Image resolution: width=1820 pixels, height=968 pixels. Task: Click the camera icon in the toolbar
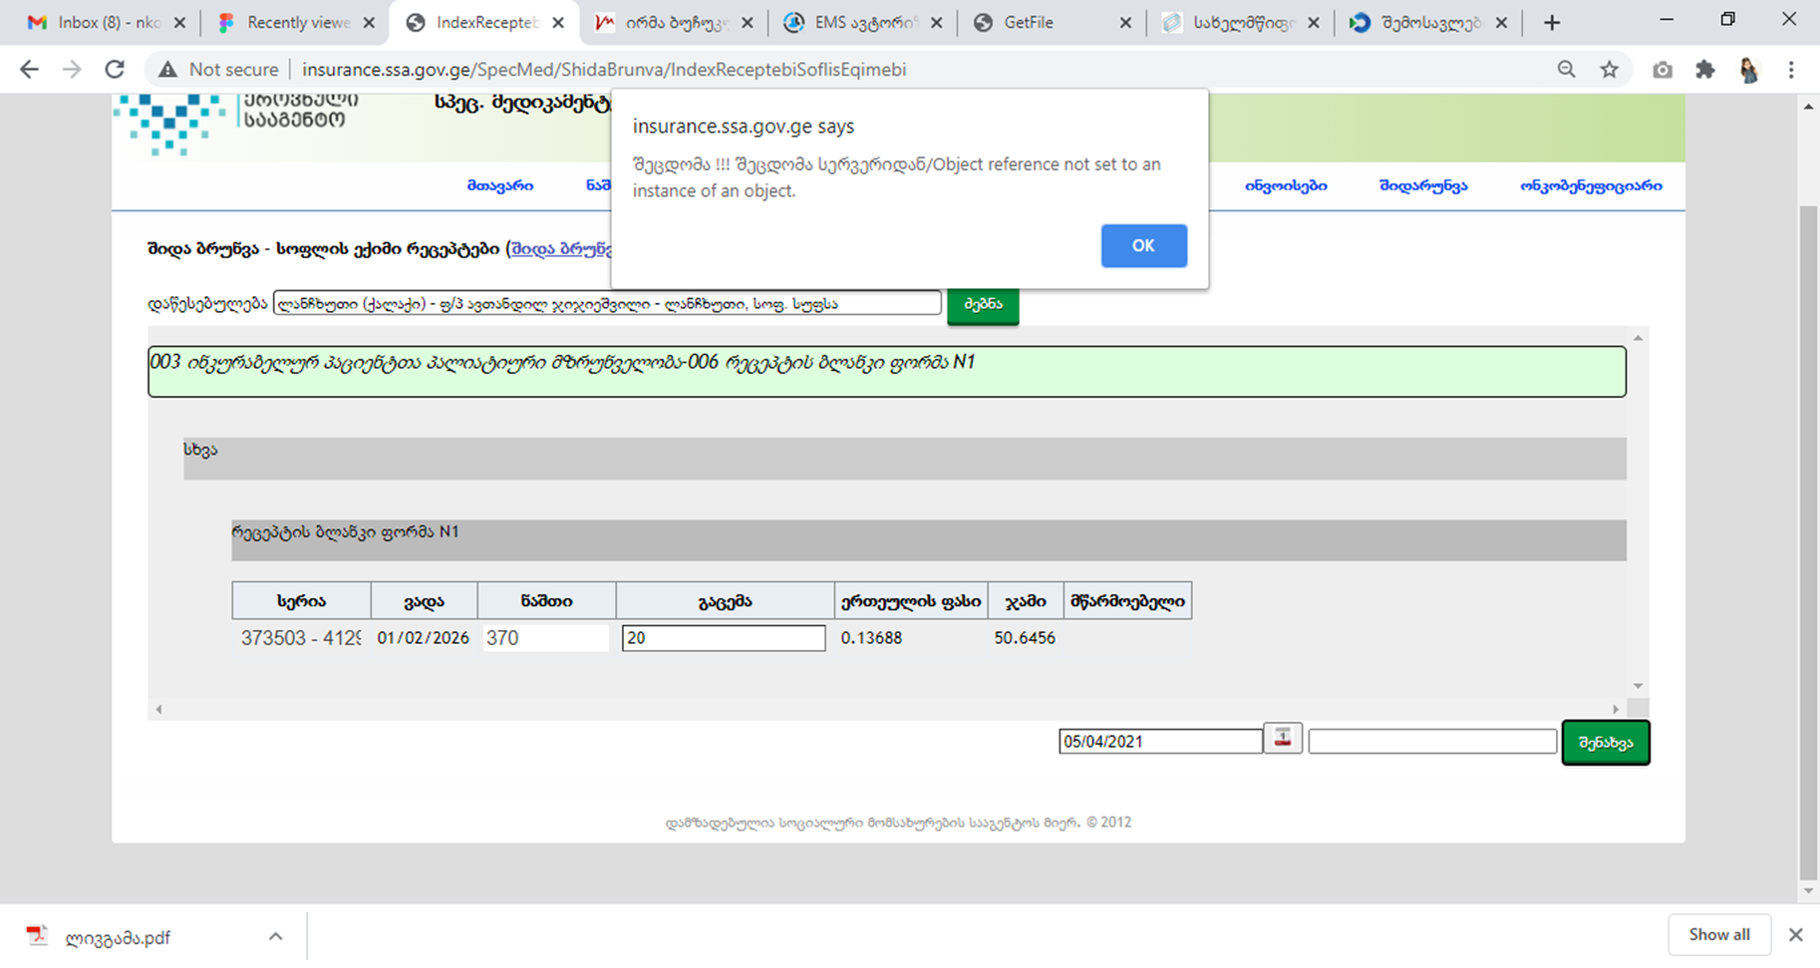pos(1662,70)
